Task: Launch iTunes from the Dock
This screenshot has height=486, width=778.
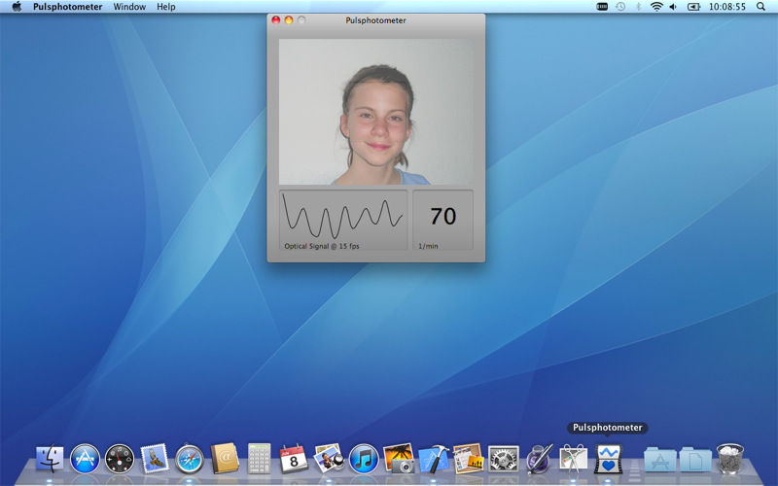Action: point(364,458)
